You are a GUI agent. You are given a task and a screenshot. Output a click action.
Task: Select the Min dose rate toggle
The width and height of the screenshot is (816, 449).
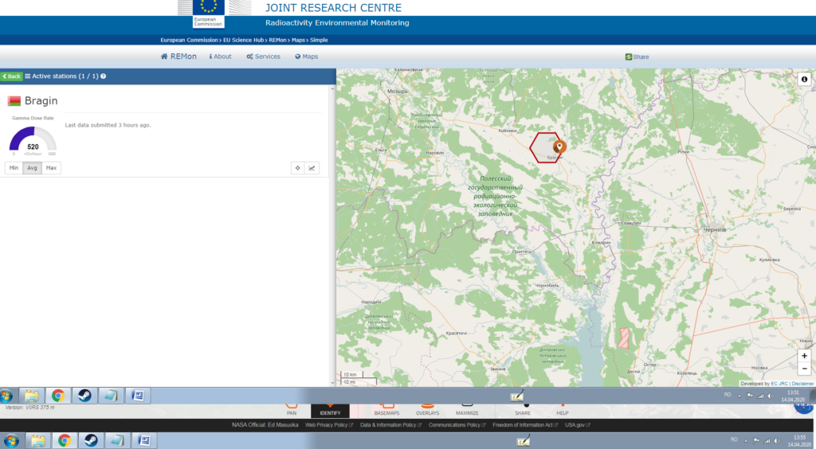point(14,168)
